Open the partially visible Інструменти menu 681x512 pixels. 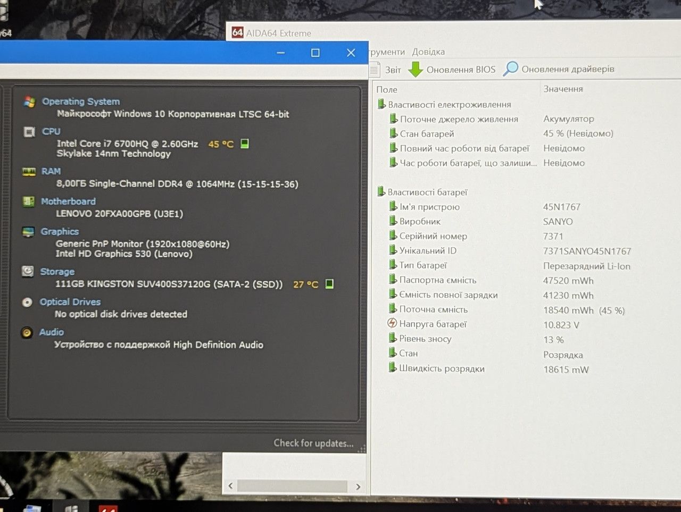387,52
